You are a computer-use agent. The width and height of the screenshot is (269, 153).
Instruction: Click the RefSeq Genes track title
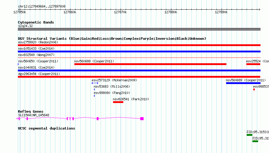[31, 111]
